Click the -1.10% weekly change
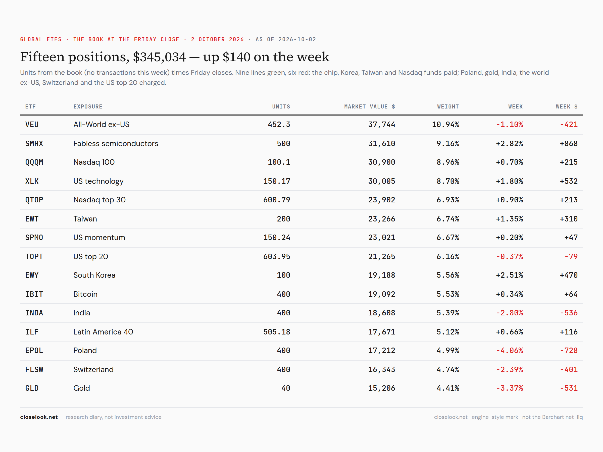 point(509,125)
